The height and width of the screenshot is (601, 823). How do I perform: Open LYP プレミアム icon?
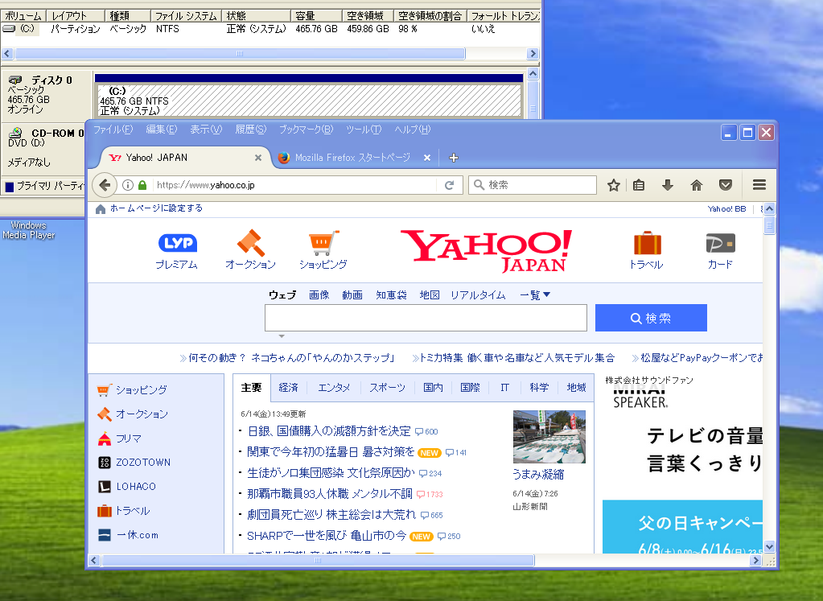pos(178,243)
